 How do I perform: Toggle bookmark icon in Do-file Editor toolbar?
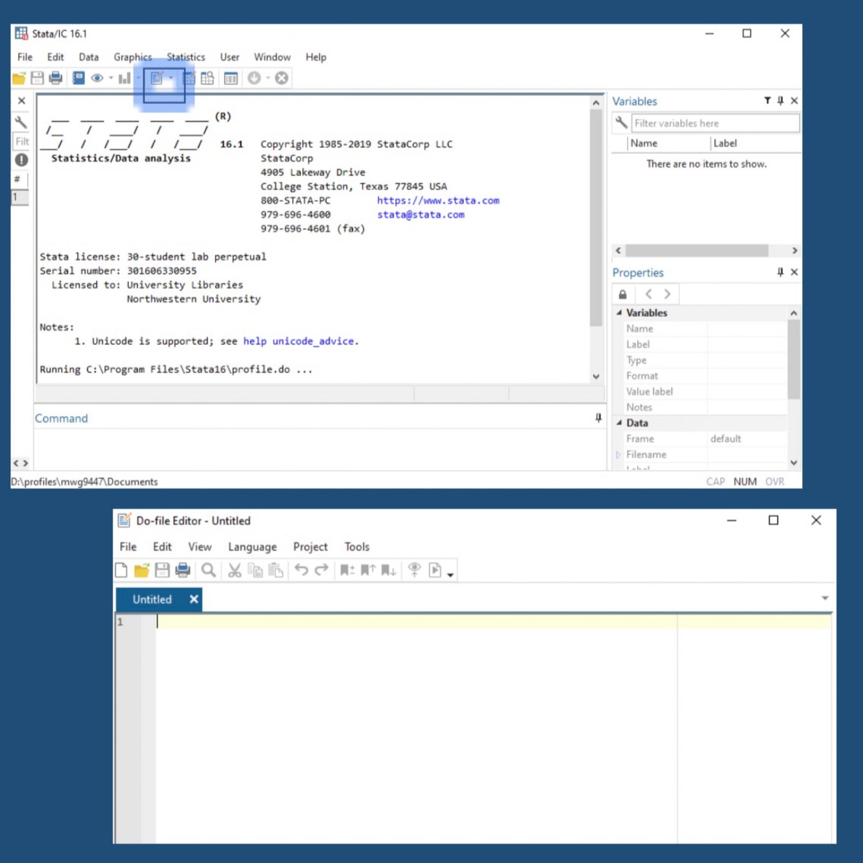coord(347,570)
